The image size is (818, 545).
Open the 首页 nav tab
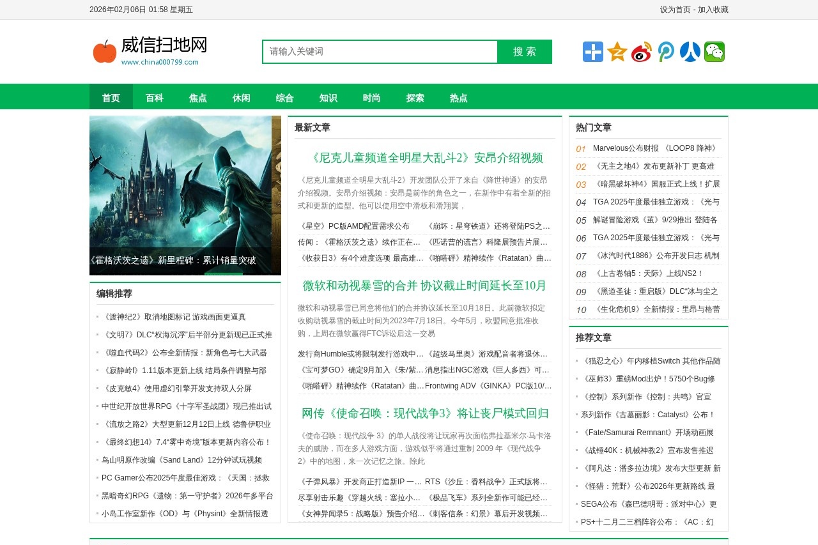click(111, 98)
